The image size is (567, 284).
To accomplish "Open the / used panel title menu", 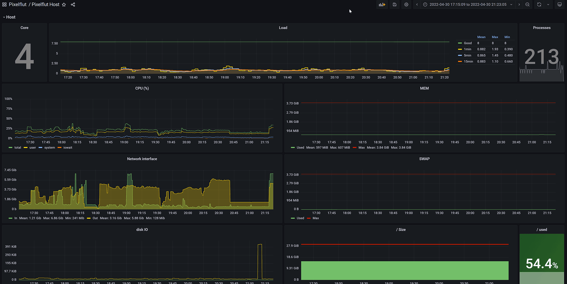I will tap(542, 229).
